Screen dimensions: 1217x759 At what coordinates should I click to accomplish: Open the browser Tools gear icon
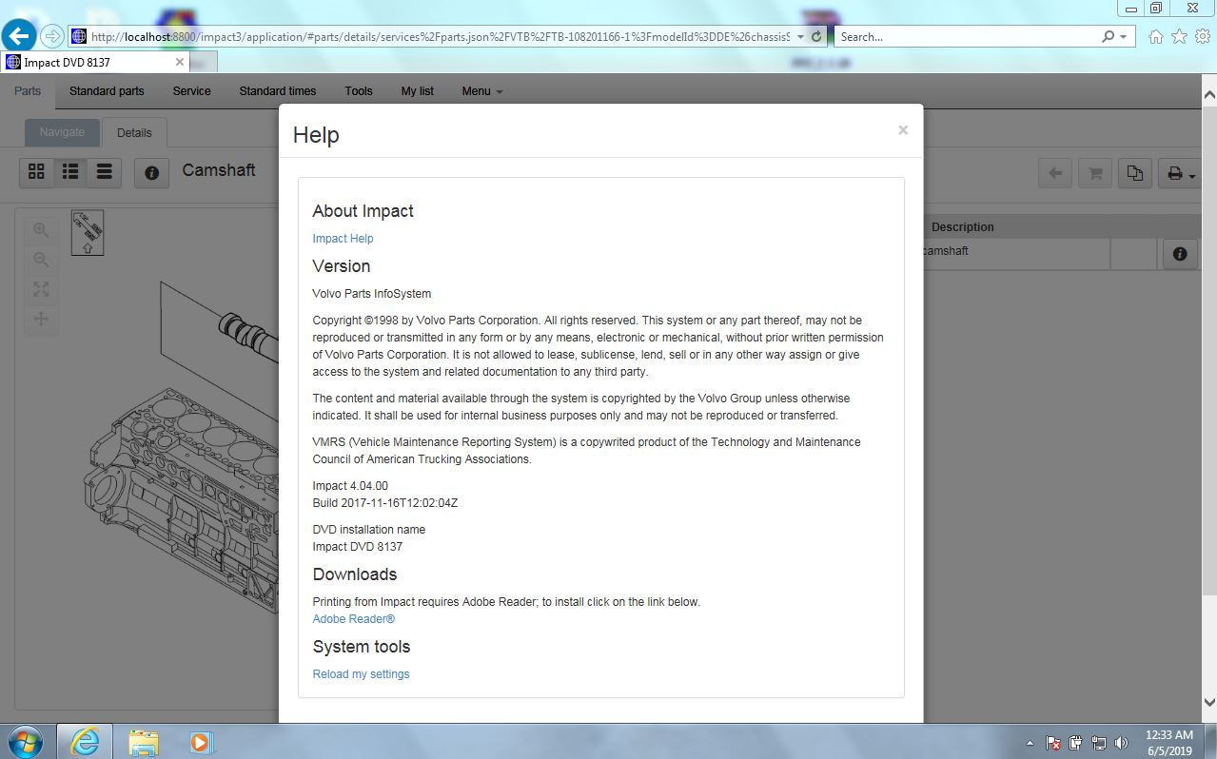(x=1201, y=37)
